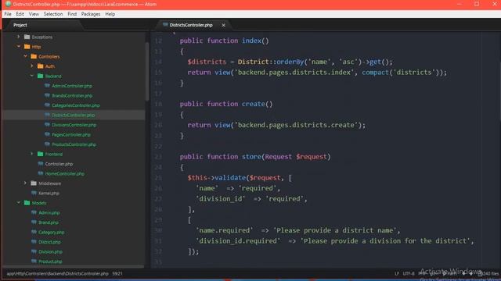
Task: Click the PagesController.php file icon
Action: click(47, 134)
